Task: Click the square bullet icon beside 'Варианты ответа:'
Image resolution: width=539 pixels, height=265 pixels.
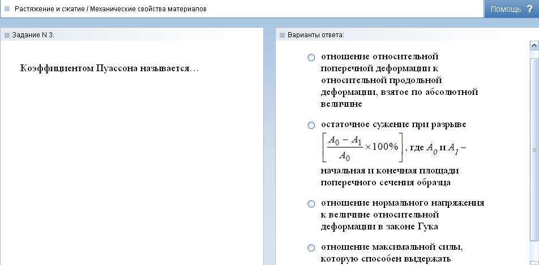Action: pos(282,35)
